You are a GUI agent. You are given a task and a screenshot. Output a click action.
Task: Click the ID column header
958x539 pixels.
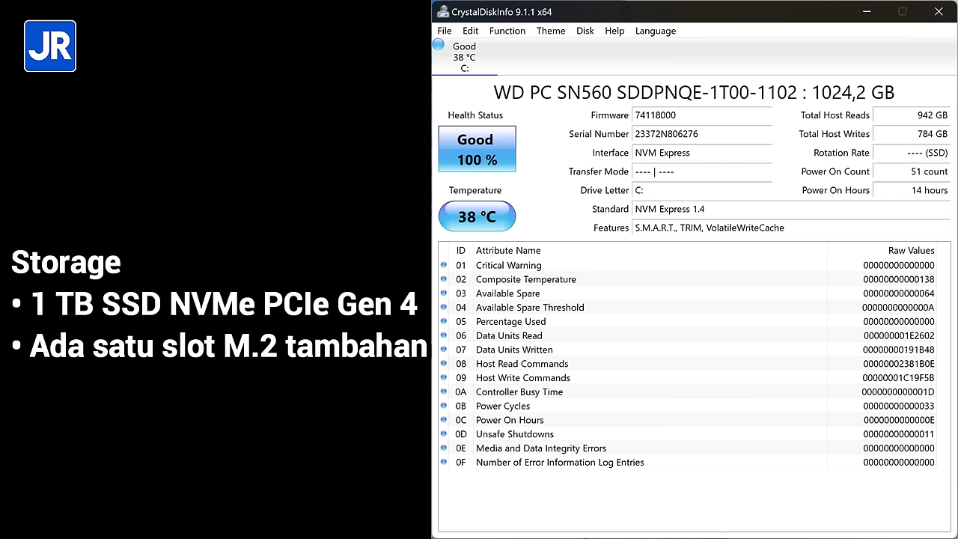pyautogui.click(x=461, y=251)
